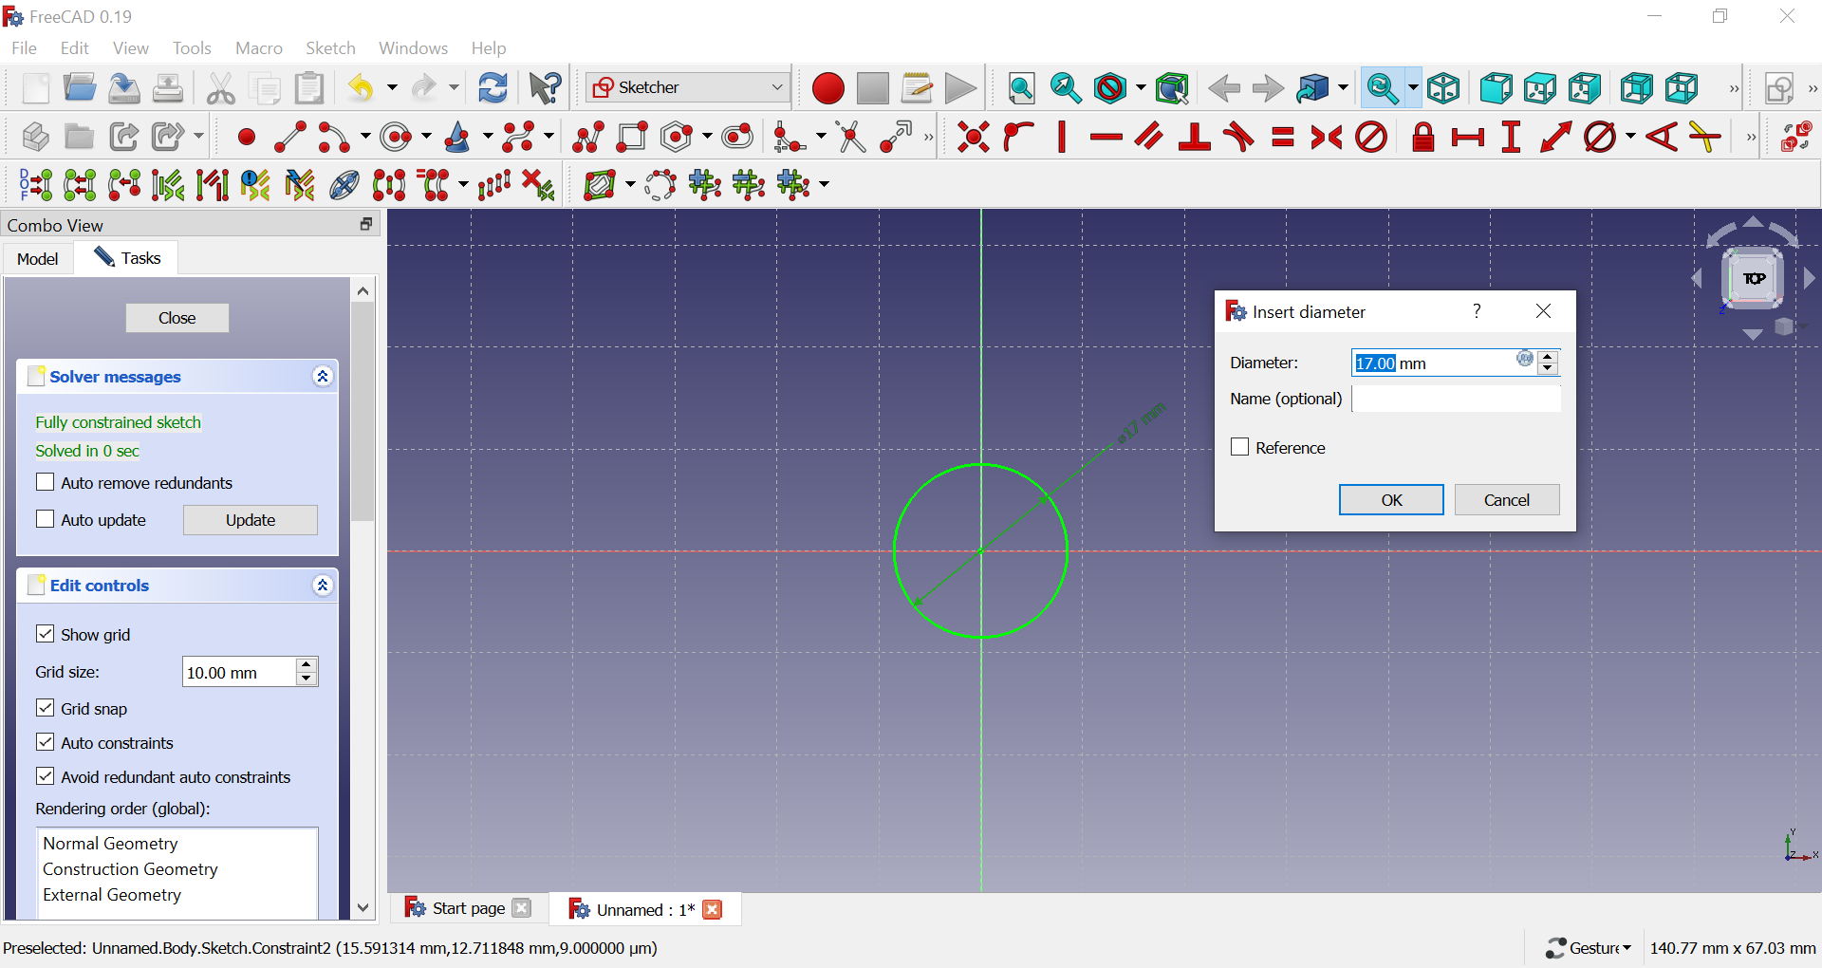Collapse the Solver messages section
Viewport: 1822px width, 968px height.
[323, 377]
